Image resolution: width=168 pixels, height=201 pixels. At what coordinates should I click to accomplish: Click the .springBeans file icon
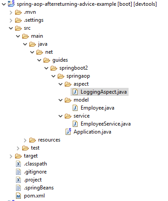click(x=18, y=188)
